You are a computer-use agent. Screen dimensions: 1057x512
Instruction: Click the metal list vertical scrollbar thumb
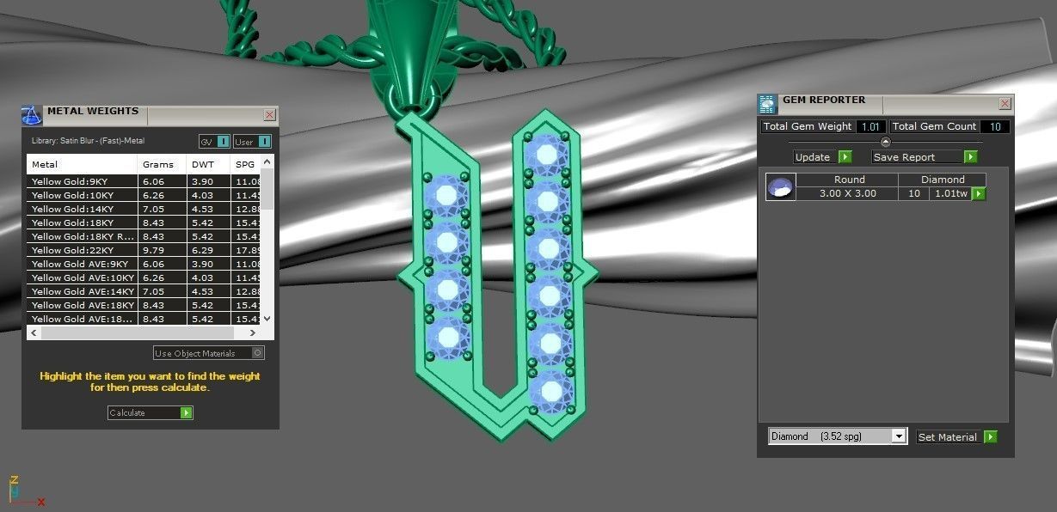pos(267,188)
